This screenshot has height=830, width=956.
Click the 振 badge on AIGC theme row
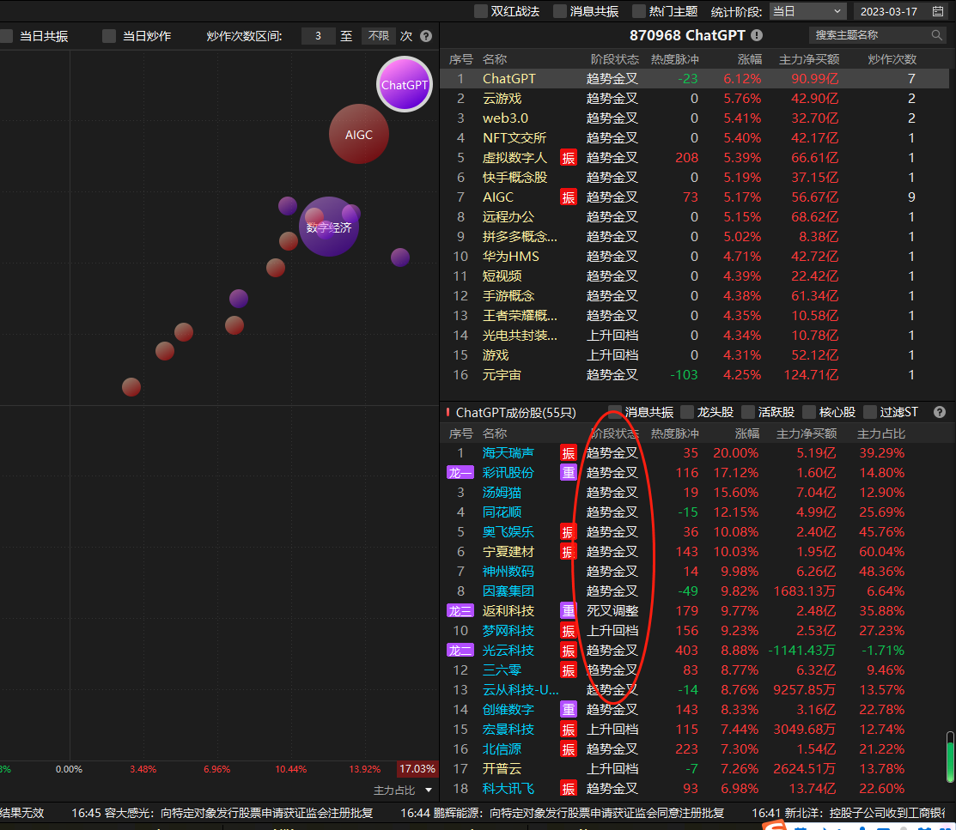coord(569,197)
